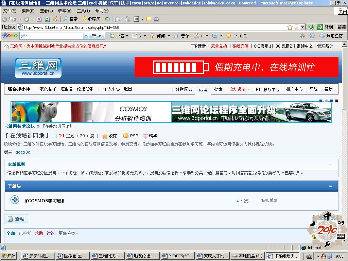Click the 开始 Start button
Image resolution: width=348 pixels, height=261 pixels.
[8, 256]
